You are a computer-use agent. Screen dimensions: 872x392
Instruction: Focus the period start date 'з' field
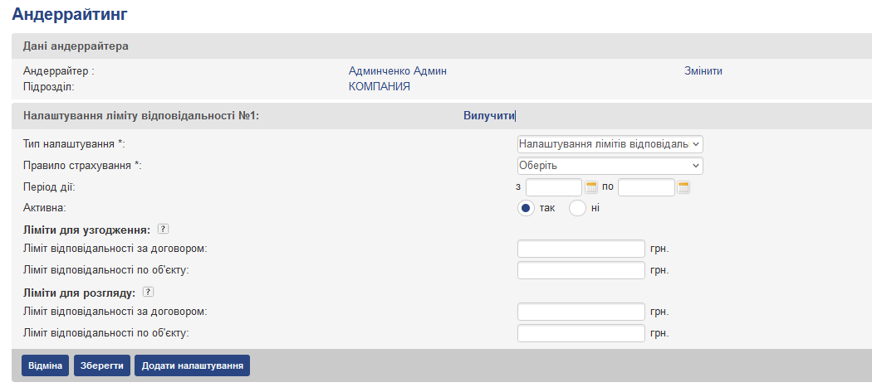[554, 187]
